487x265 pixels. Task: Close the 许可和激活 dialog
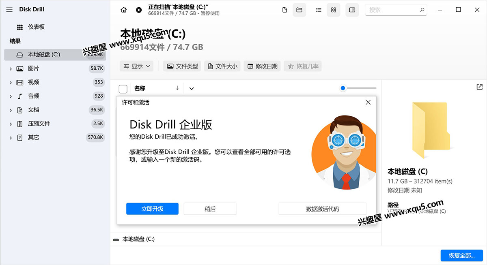point(368,103)
